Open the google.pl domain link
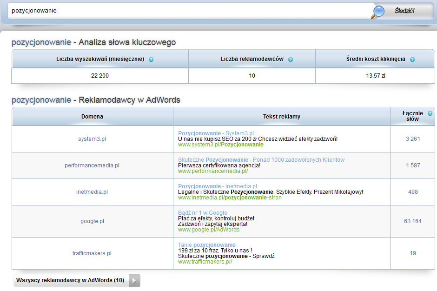437x291 pixels. coord(92,221)
